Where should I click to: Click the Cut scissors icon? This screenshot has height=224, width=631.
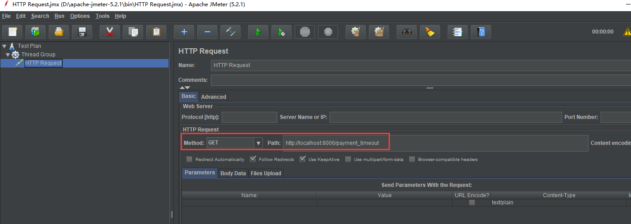pyautogui.click(x=110, y=32)
